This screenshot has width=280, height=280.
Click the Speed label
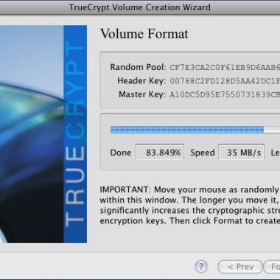[x=203, y=153]
